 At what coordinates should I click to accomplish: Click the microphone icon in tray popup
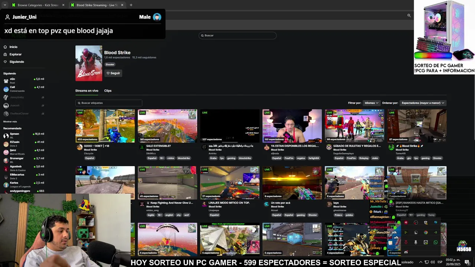[416, 242]
